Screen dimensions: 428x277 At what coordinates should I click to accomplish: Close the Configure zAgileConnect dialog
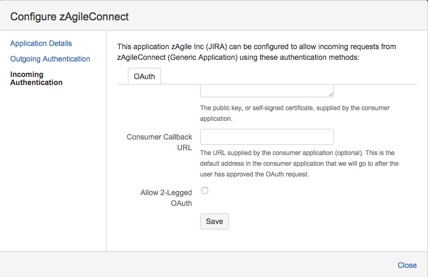click(x=407, y=265)
